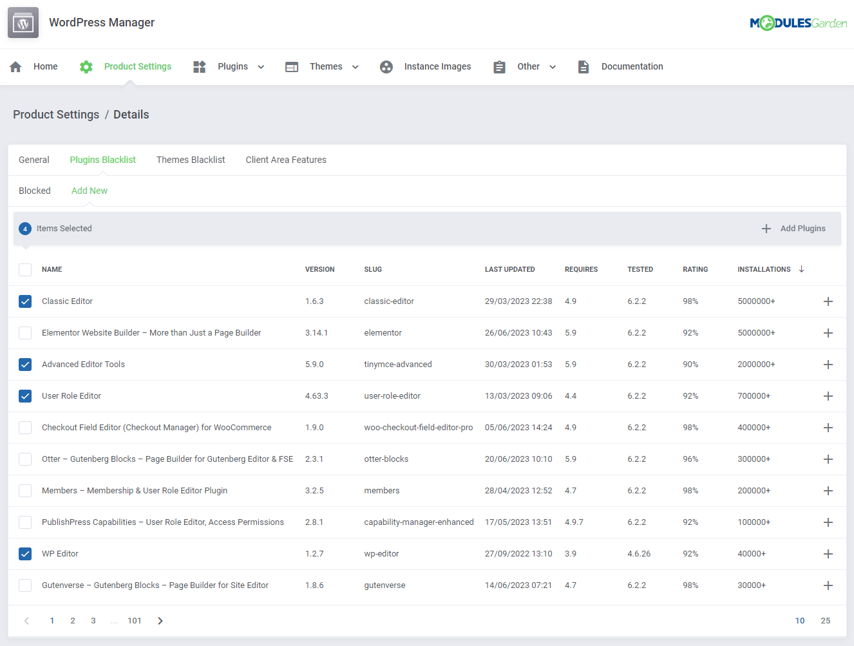Click the slug text 'woo-checkout-field-editor-pro'
Screen dimensions: 854x646
click(x=419, y=428)
